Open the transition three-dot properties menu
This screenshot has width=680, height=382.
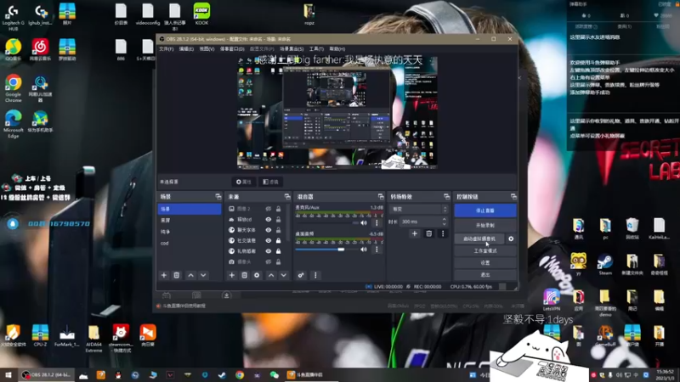[x=443, y=233]
